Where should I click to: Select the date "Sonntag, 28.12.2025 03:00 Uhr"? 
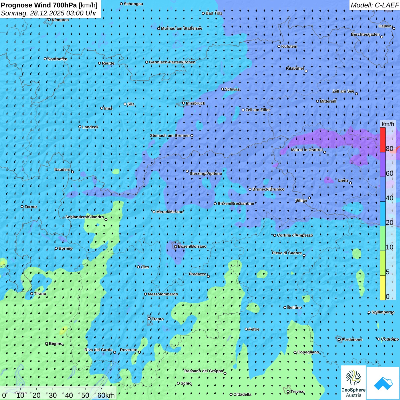pyautogui.click(x=49, y=13)
